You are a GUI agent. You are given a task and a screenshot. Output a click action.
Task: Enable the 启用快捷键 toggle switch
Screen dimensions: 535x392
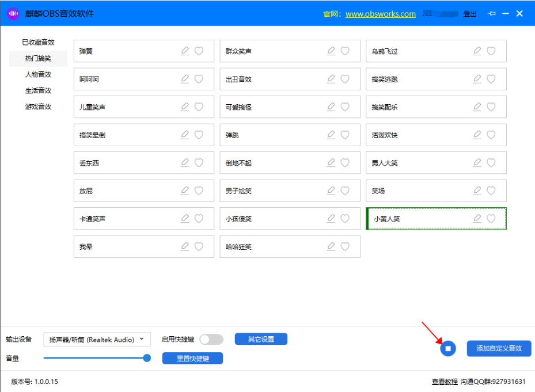[x=211, y=340]
